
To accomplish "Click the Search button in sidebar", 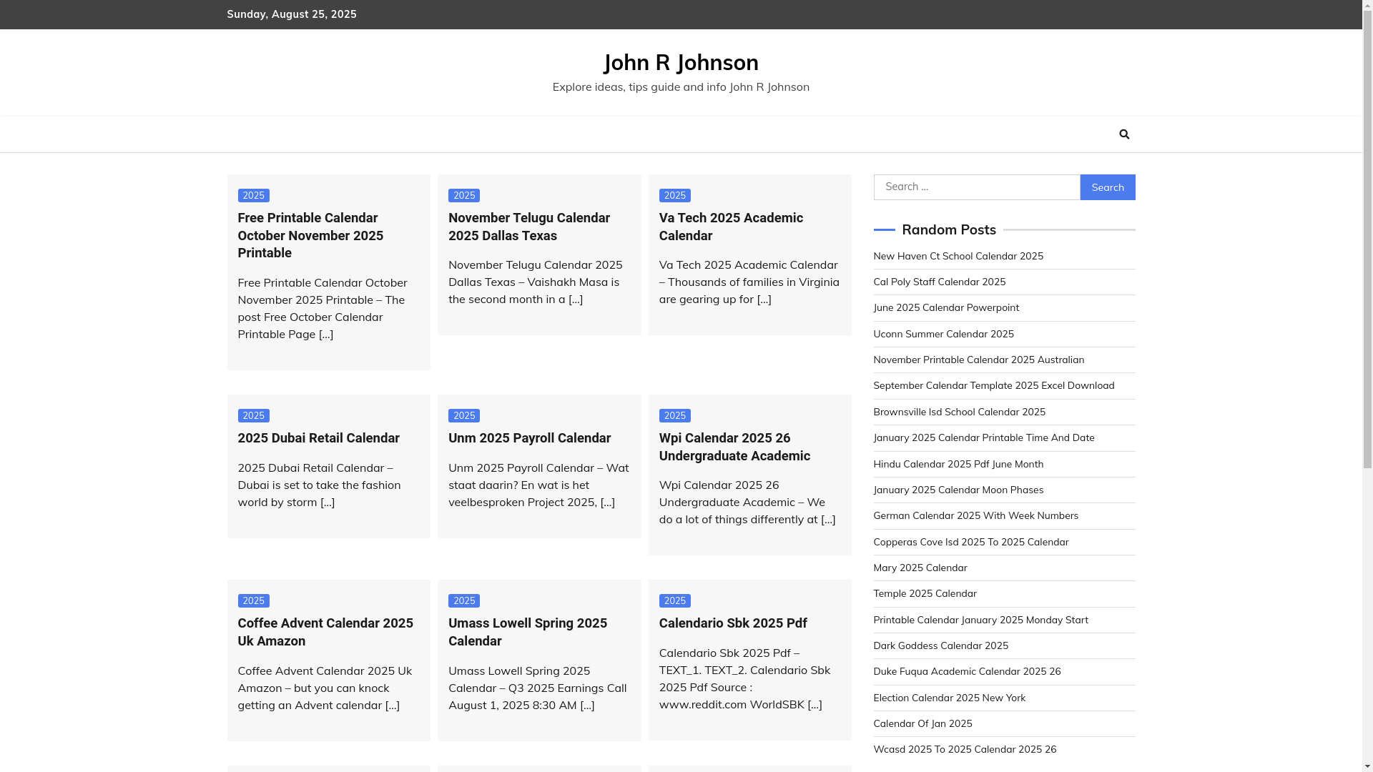I will [x=1108, y=187].
